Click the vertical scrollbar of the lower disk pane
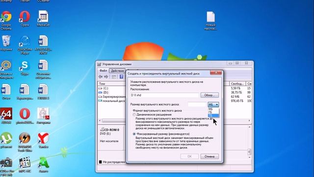The width and height of the screenshot is (314, 177). pyautogui.click(x=249, y=142)
